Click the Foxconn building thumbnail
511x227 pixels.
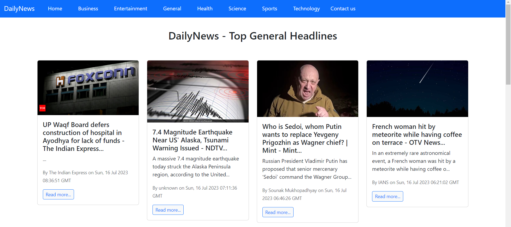(88, 88)
